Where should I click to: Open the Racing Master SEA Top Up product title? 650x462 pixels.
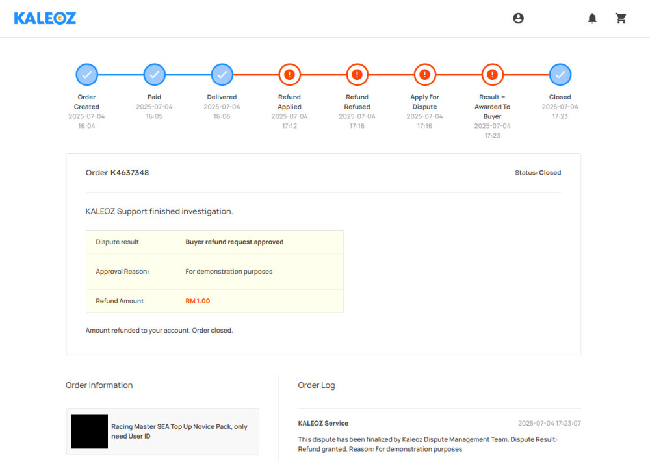pos(179,431)
